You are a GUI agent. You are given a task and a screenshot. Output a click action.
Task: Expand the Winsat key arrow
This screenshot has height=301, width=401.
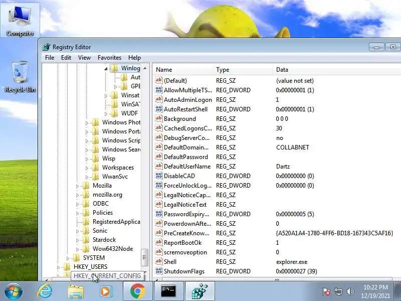pyautogui.click(x=106, y=96)
